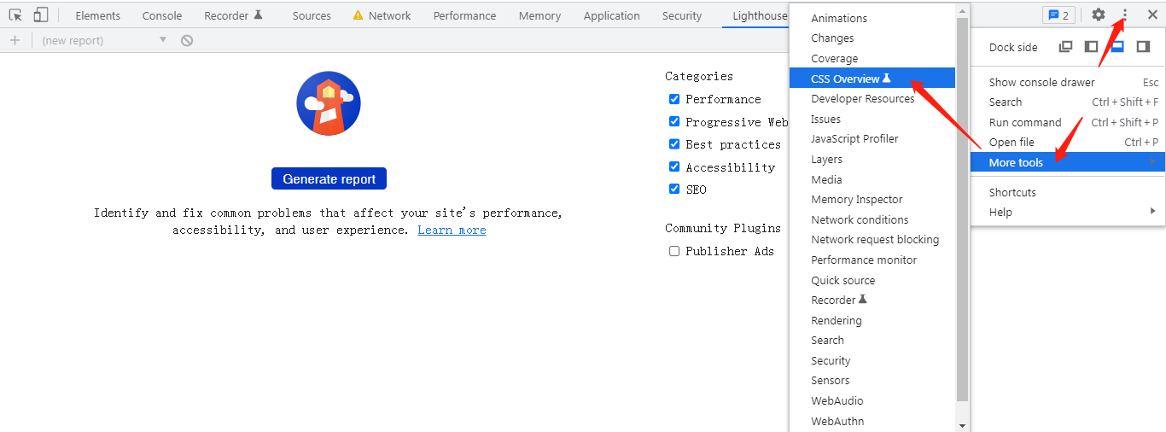
Task: Toggle the device toolbar icon
Action: coord(41,15)
